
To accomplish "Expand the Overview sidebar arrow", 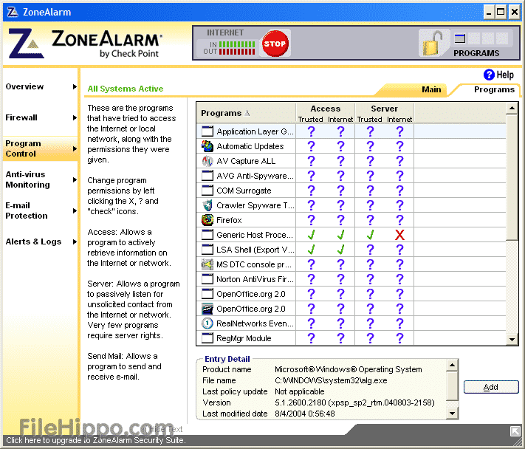I will pos(75,87).
